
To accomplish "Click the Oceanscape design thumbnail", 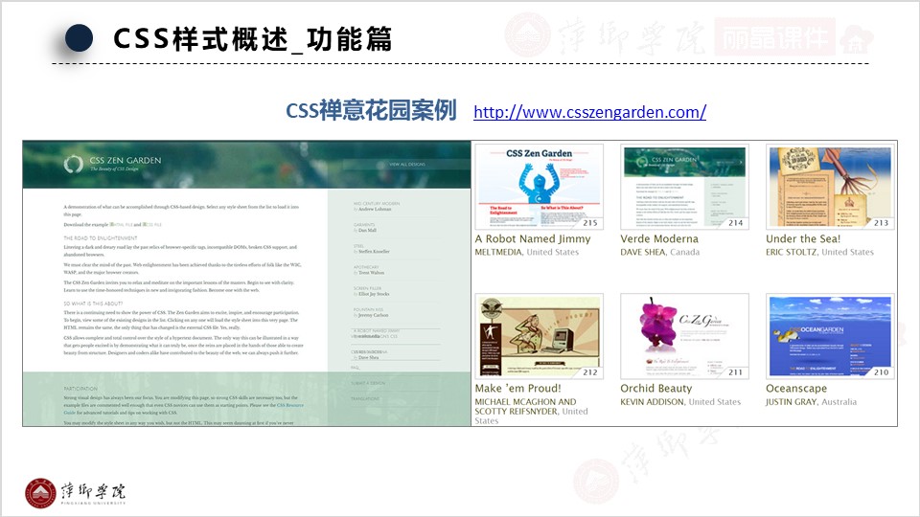I will (x=830, y=336).
